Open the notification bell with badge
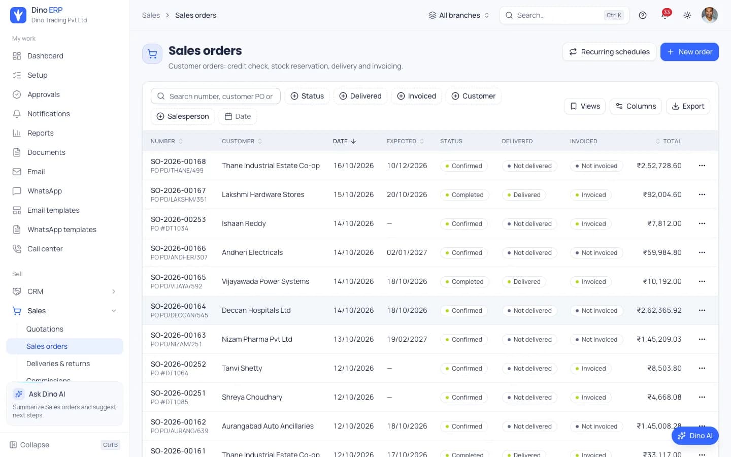 click(x=665, y=15)
